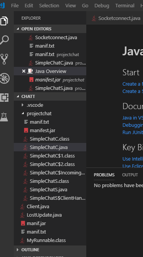Open the Edit menu
This screenshot has width=143, height=257.
tap(29, 6)
